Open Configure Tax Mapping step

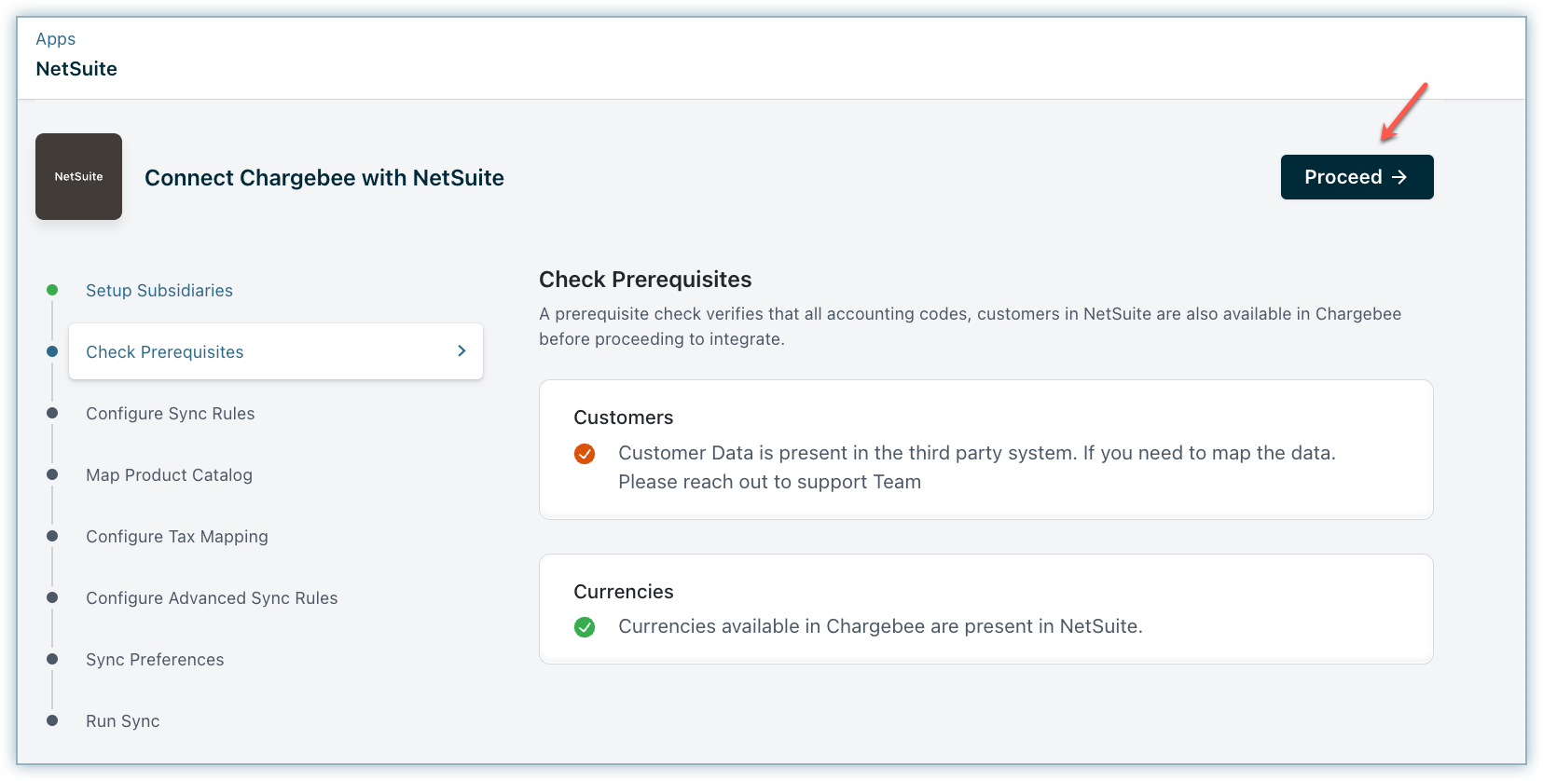tap(176, 537)
